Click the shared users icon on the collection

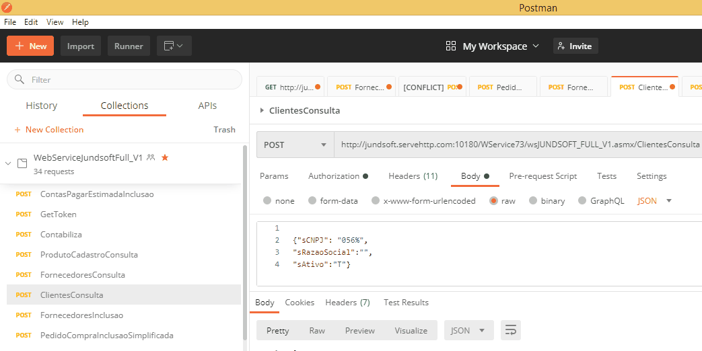(x=151, y=157)
